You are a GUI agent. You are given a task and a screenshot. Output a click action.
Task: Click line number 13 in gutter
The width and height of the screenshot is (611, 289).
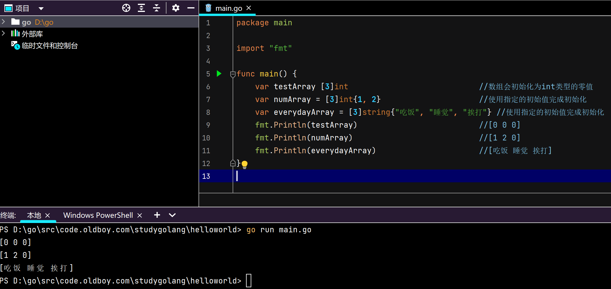(x=206, y=176)
